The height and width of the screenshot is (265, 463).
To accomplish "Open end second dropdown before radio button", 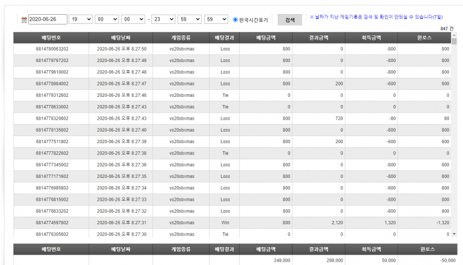I will pos(216,20).
